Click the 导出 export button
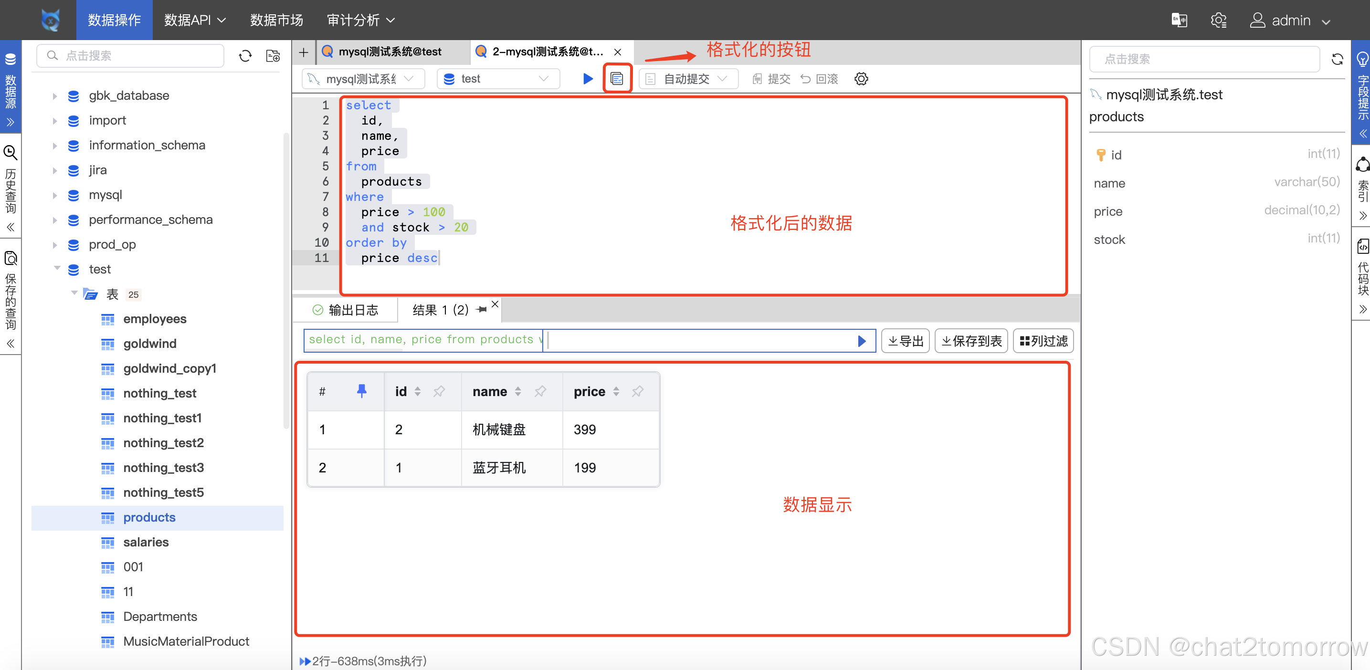The width and height of the screenshot is (1370, 670). click(x=905, y=341)
